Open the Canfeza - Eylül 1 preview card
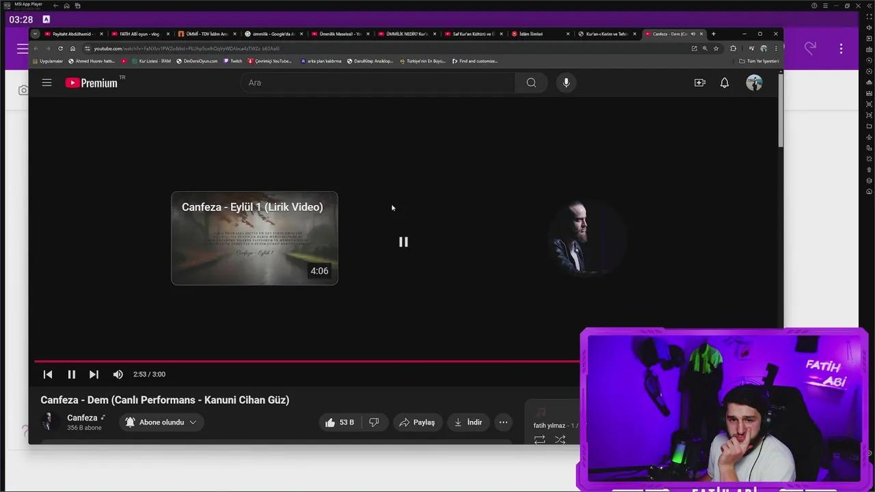 254,238
